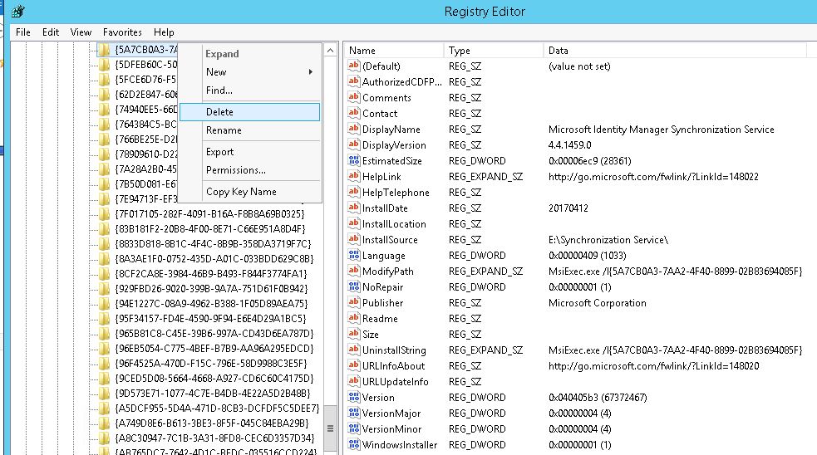Sort values by the Data column header
Viewport: 817px width, 455px height.
pos(675,51)
